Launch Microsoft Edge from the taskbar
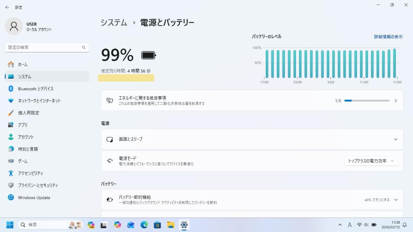The image size is (413, 232). coord(144,225)
